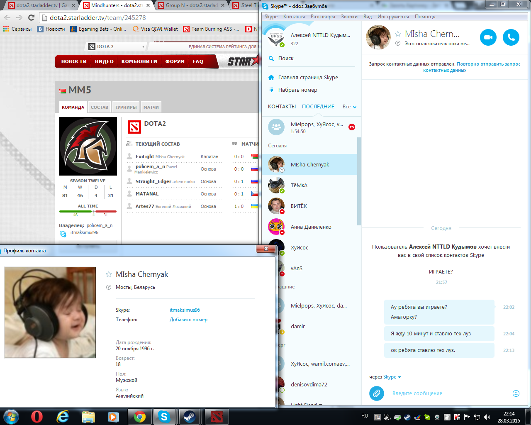
Task: Open Chrome from the taskbar
Action: coord(140,416)
